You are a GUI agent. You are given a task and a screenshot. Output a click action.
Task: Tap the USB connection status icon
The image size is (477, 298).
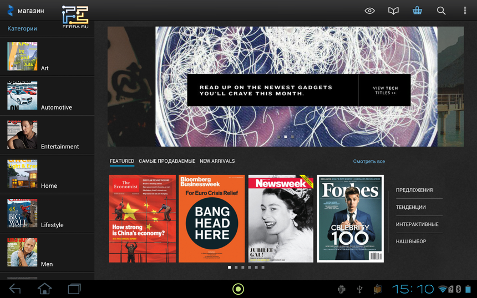(359, 289)
